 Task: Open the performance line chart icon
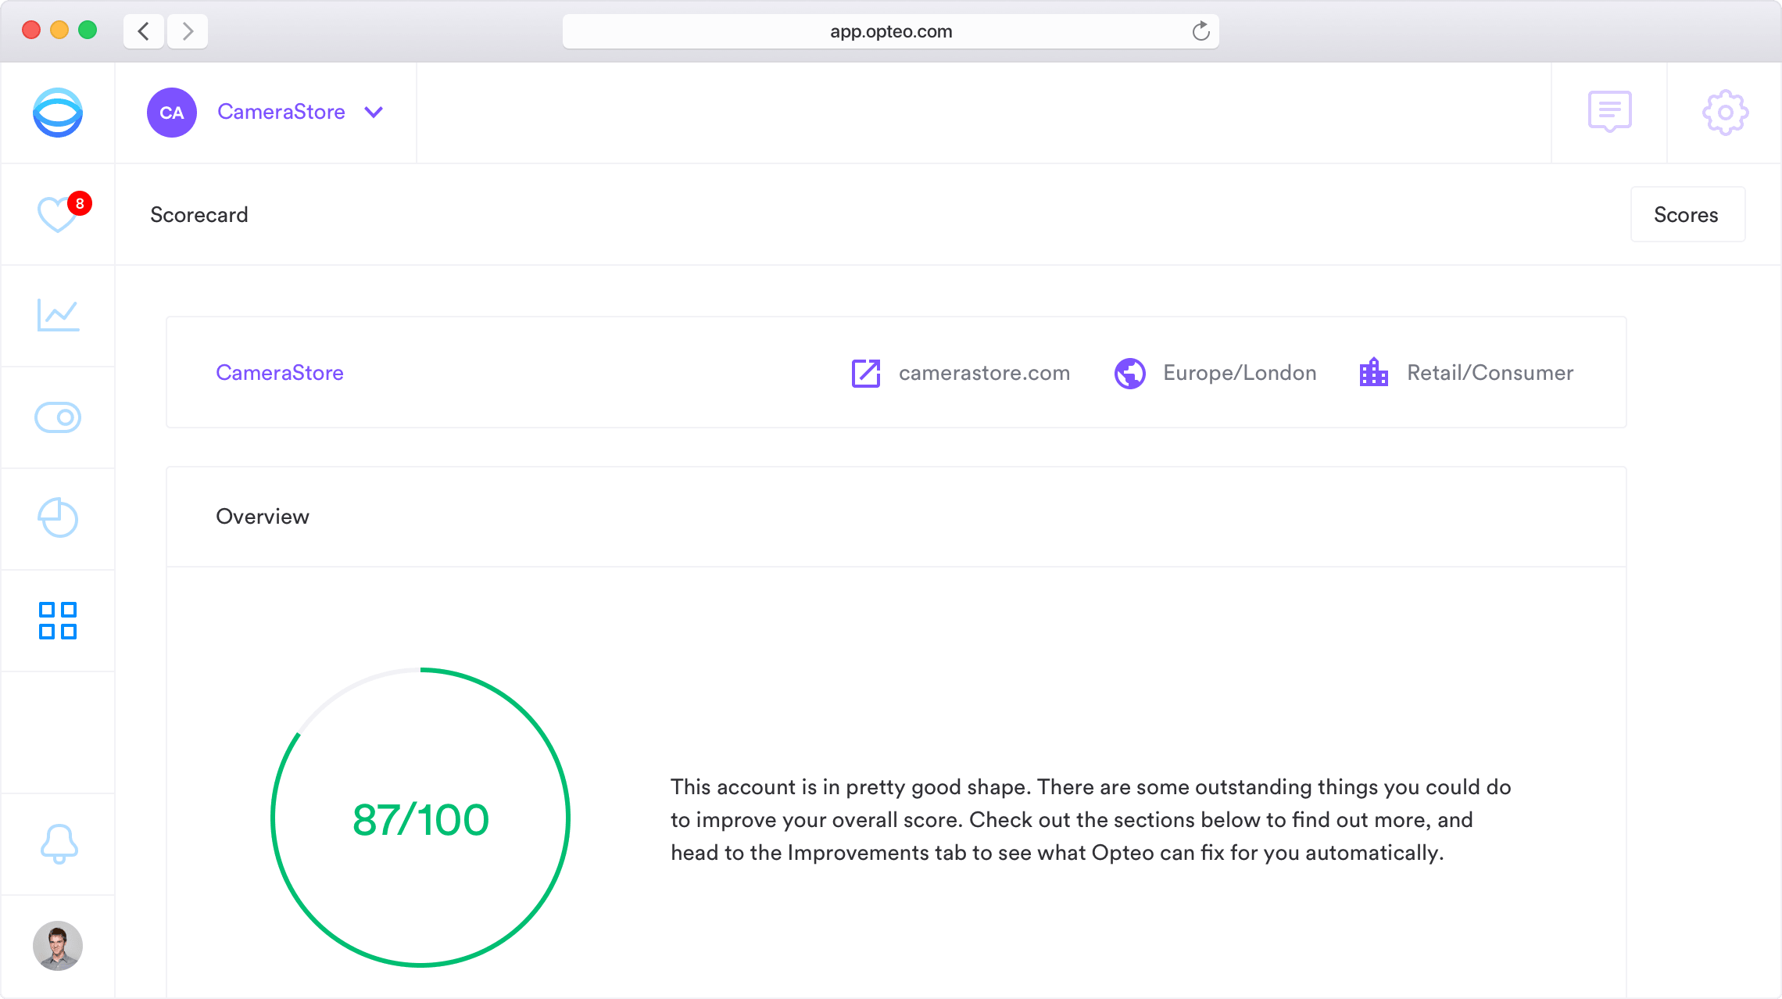point(58,315)
